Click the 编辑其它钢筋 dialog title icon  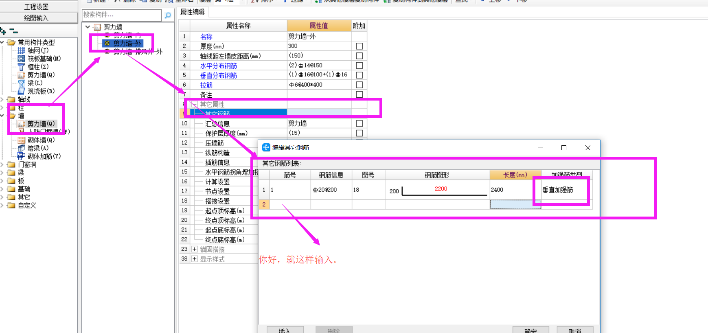[x=266, y=147]
